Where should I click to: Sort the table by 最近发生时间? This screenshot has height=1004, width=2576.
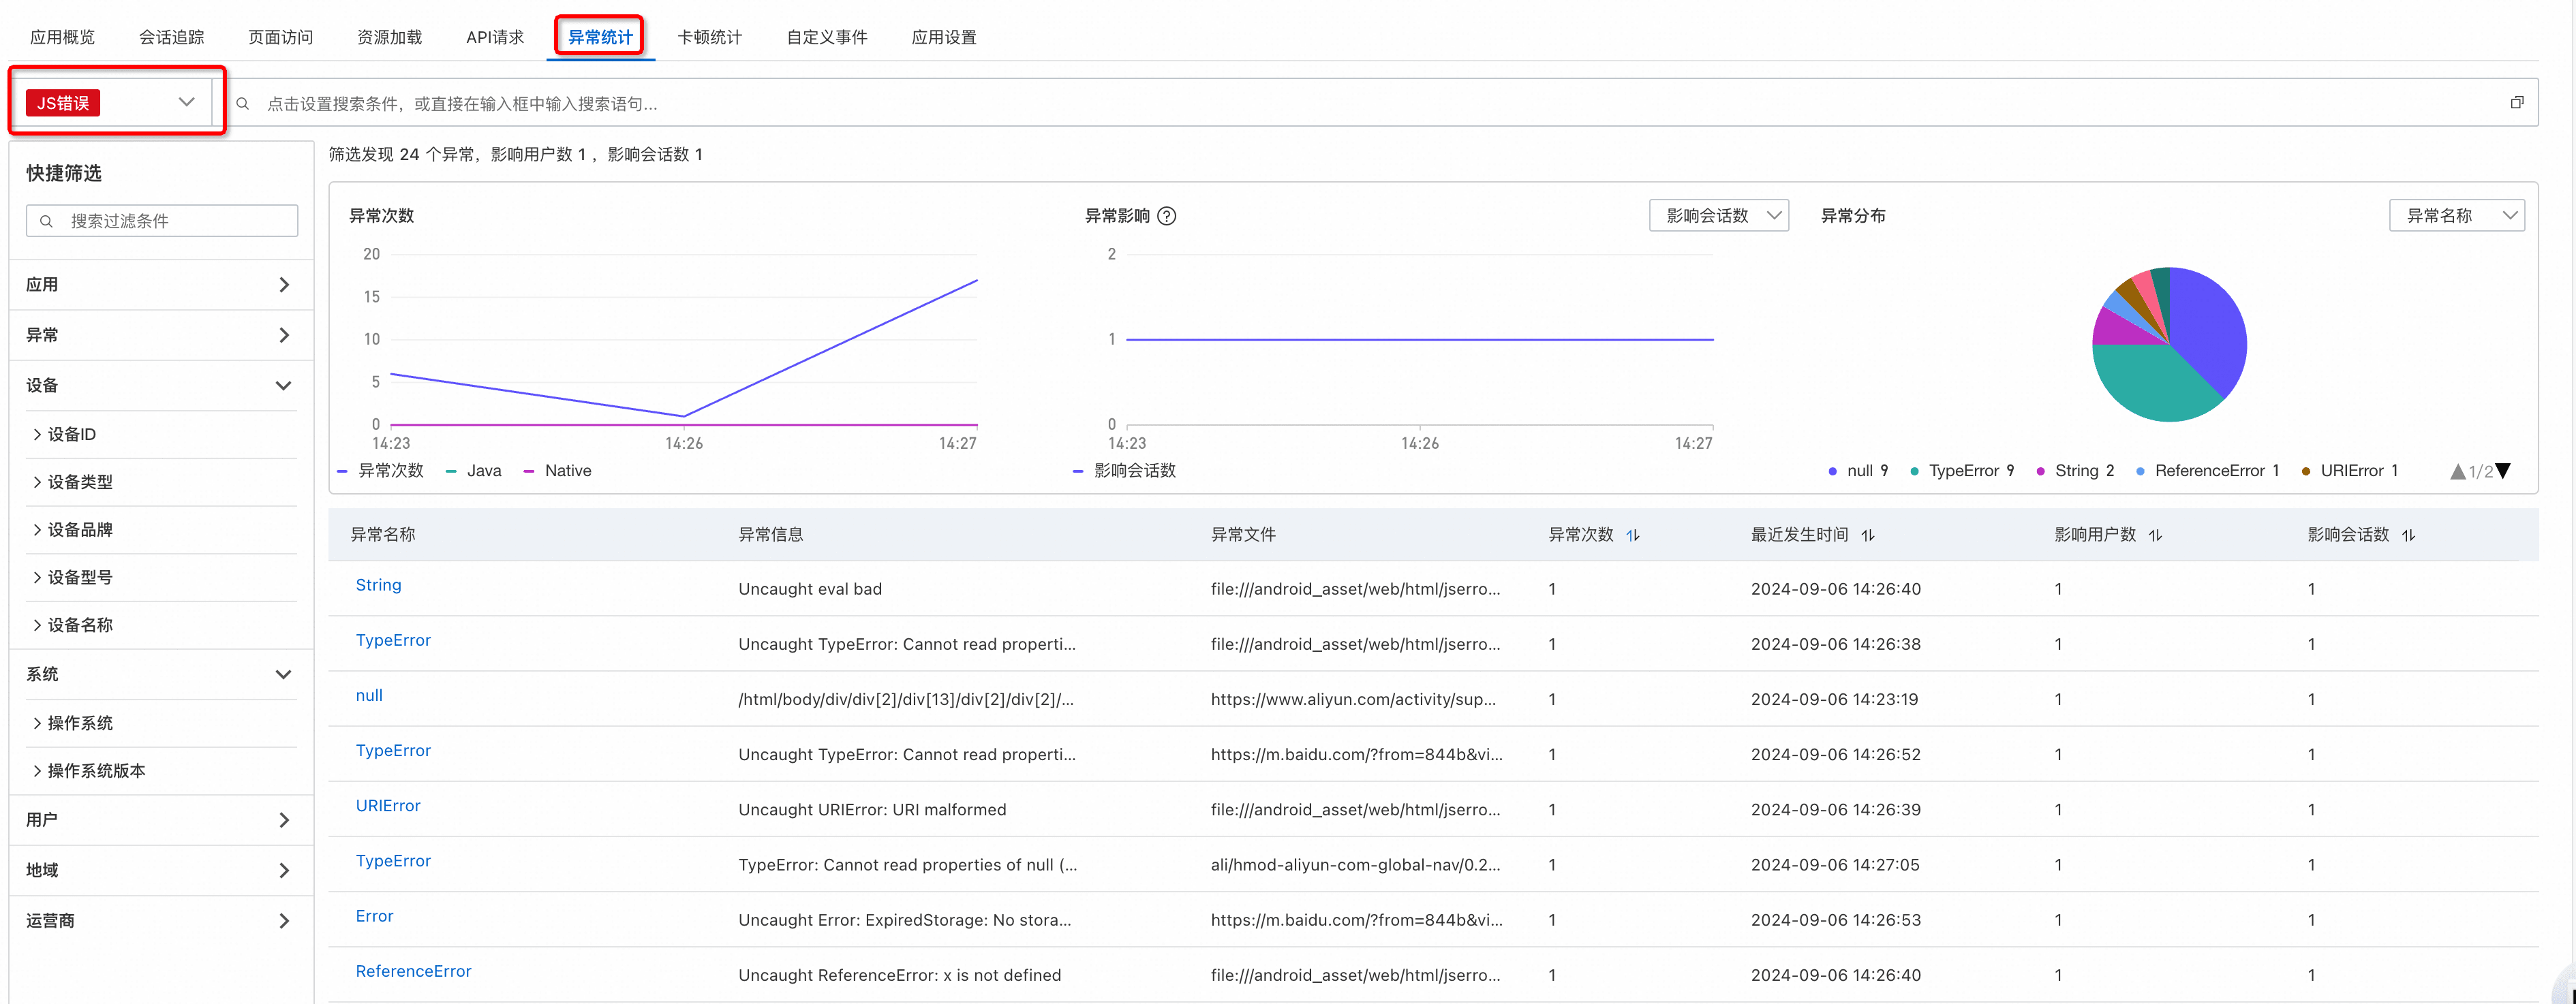point(1867,535)
